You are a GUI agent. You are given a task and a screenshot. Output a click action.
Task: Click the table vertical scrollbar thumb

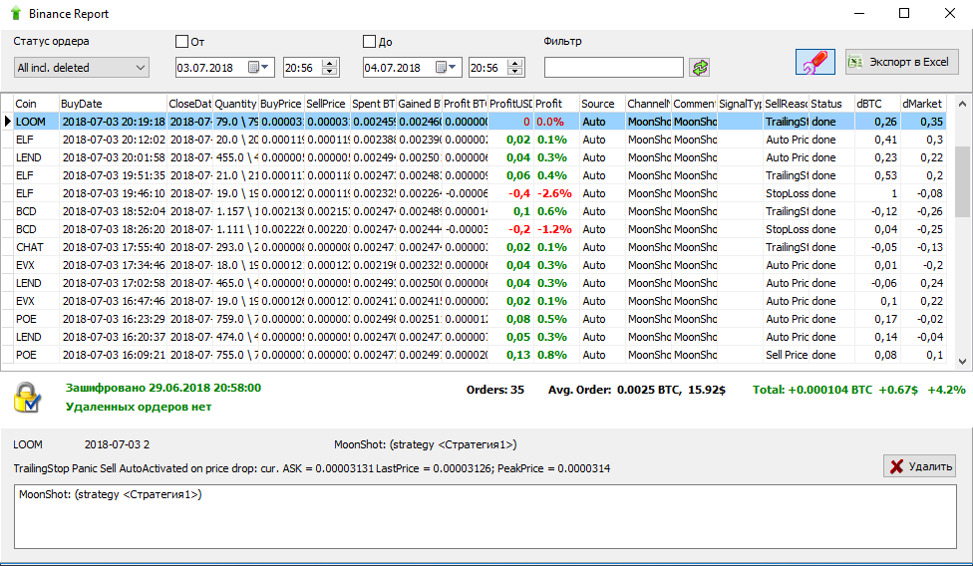pos(962,181)
